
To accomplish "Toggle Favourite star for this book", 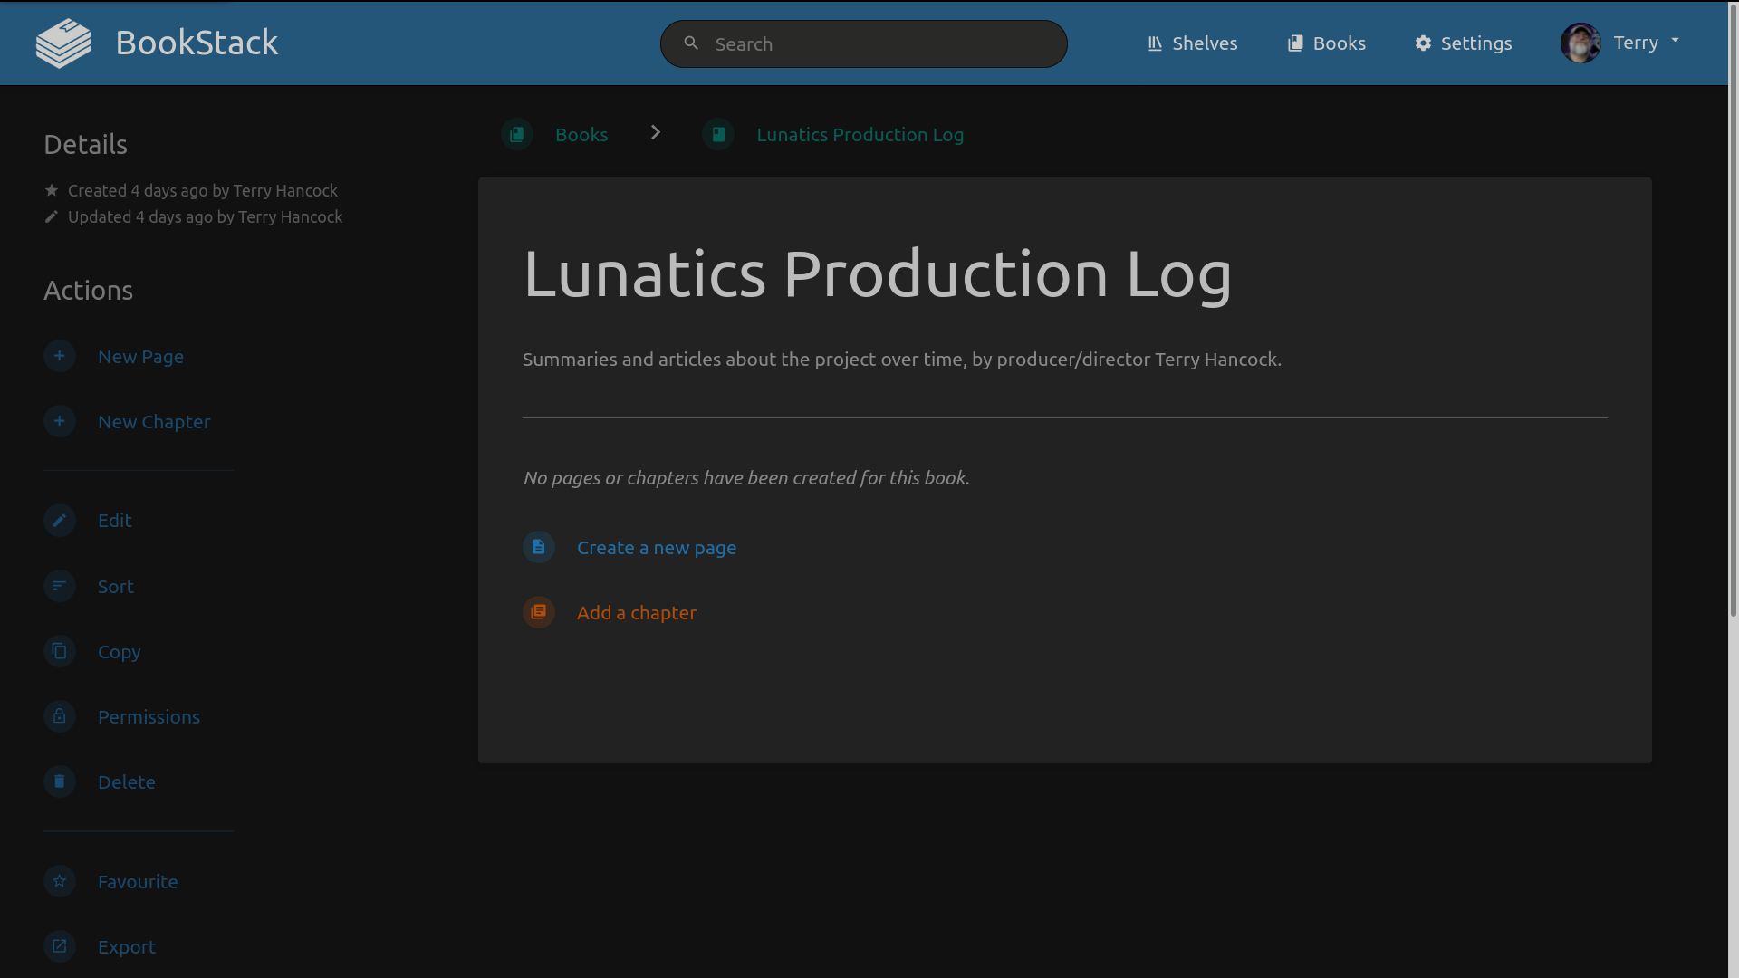I will 60,881.
